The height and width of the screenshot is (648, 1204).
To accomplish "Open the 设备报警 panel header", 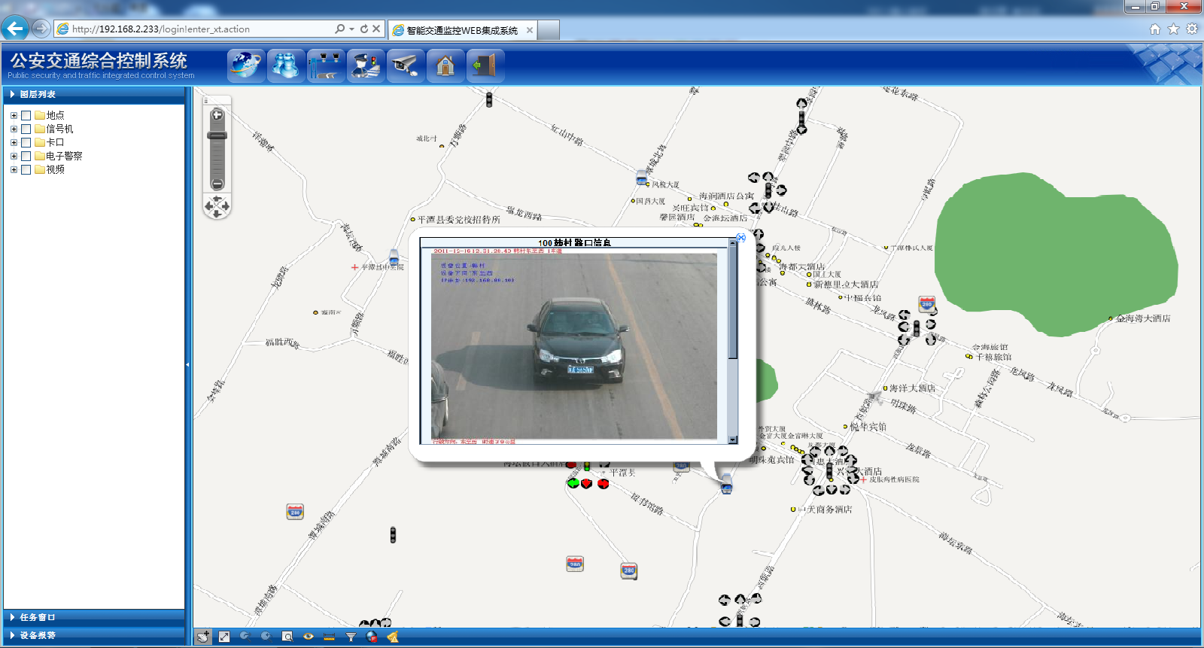I will click(x=38, y=635).
